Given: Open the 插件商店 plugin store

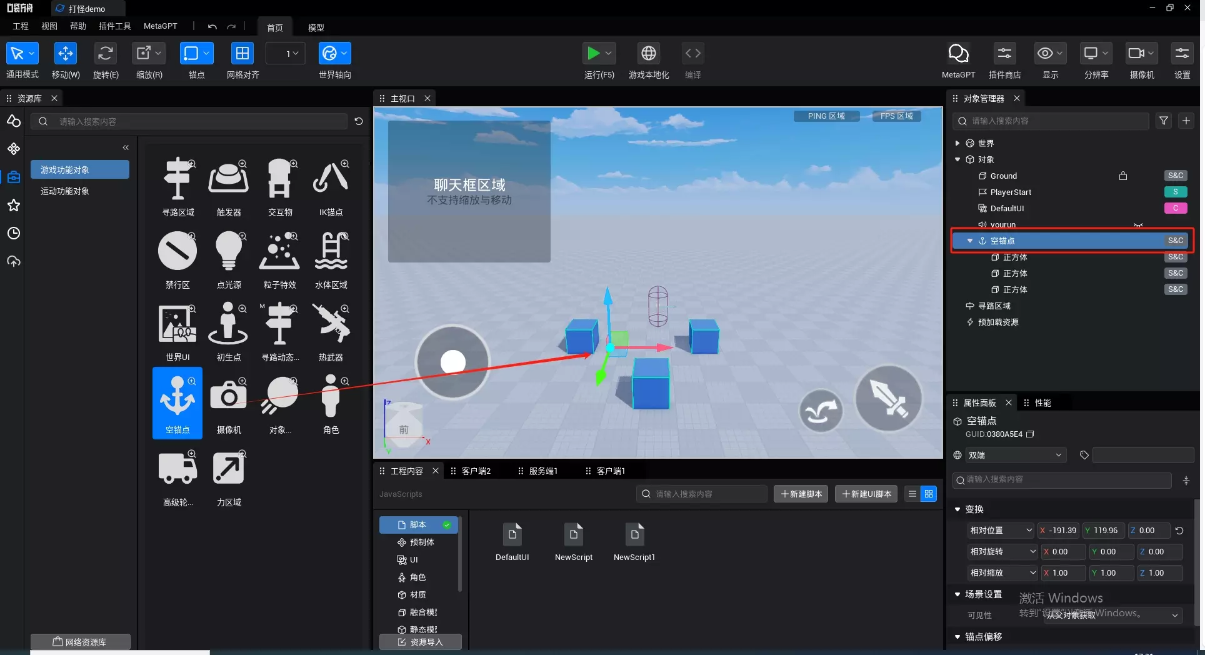Looking at the screenshot, I should pos(1004,54).
